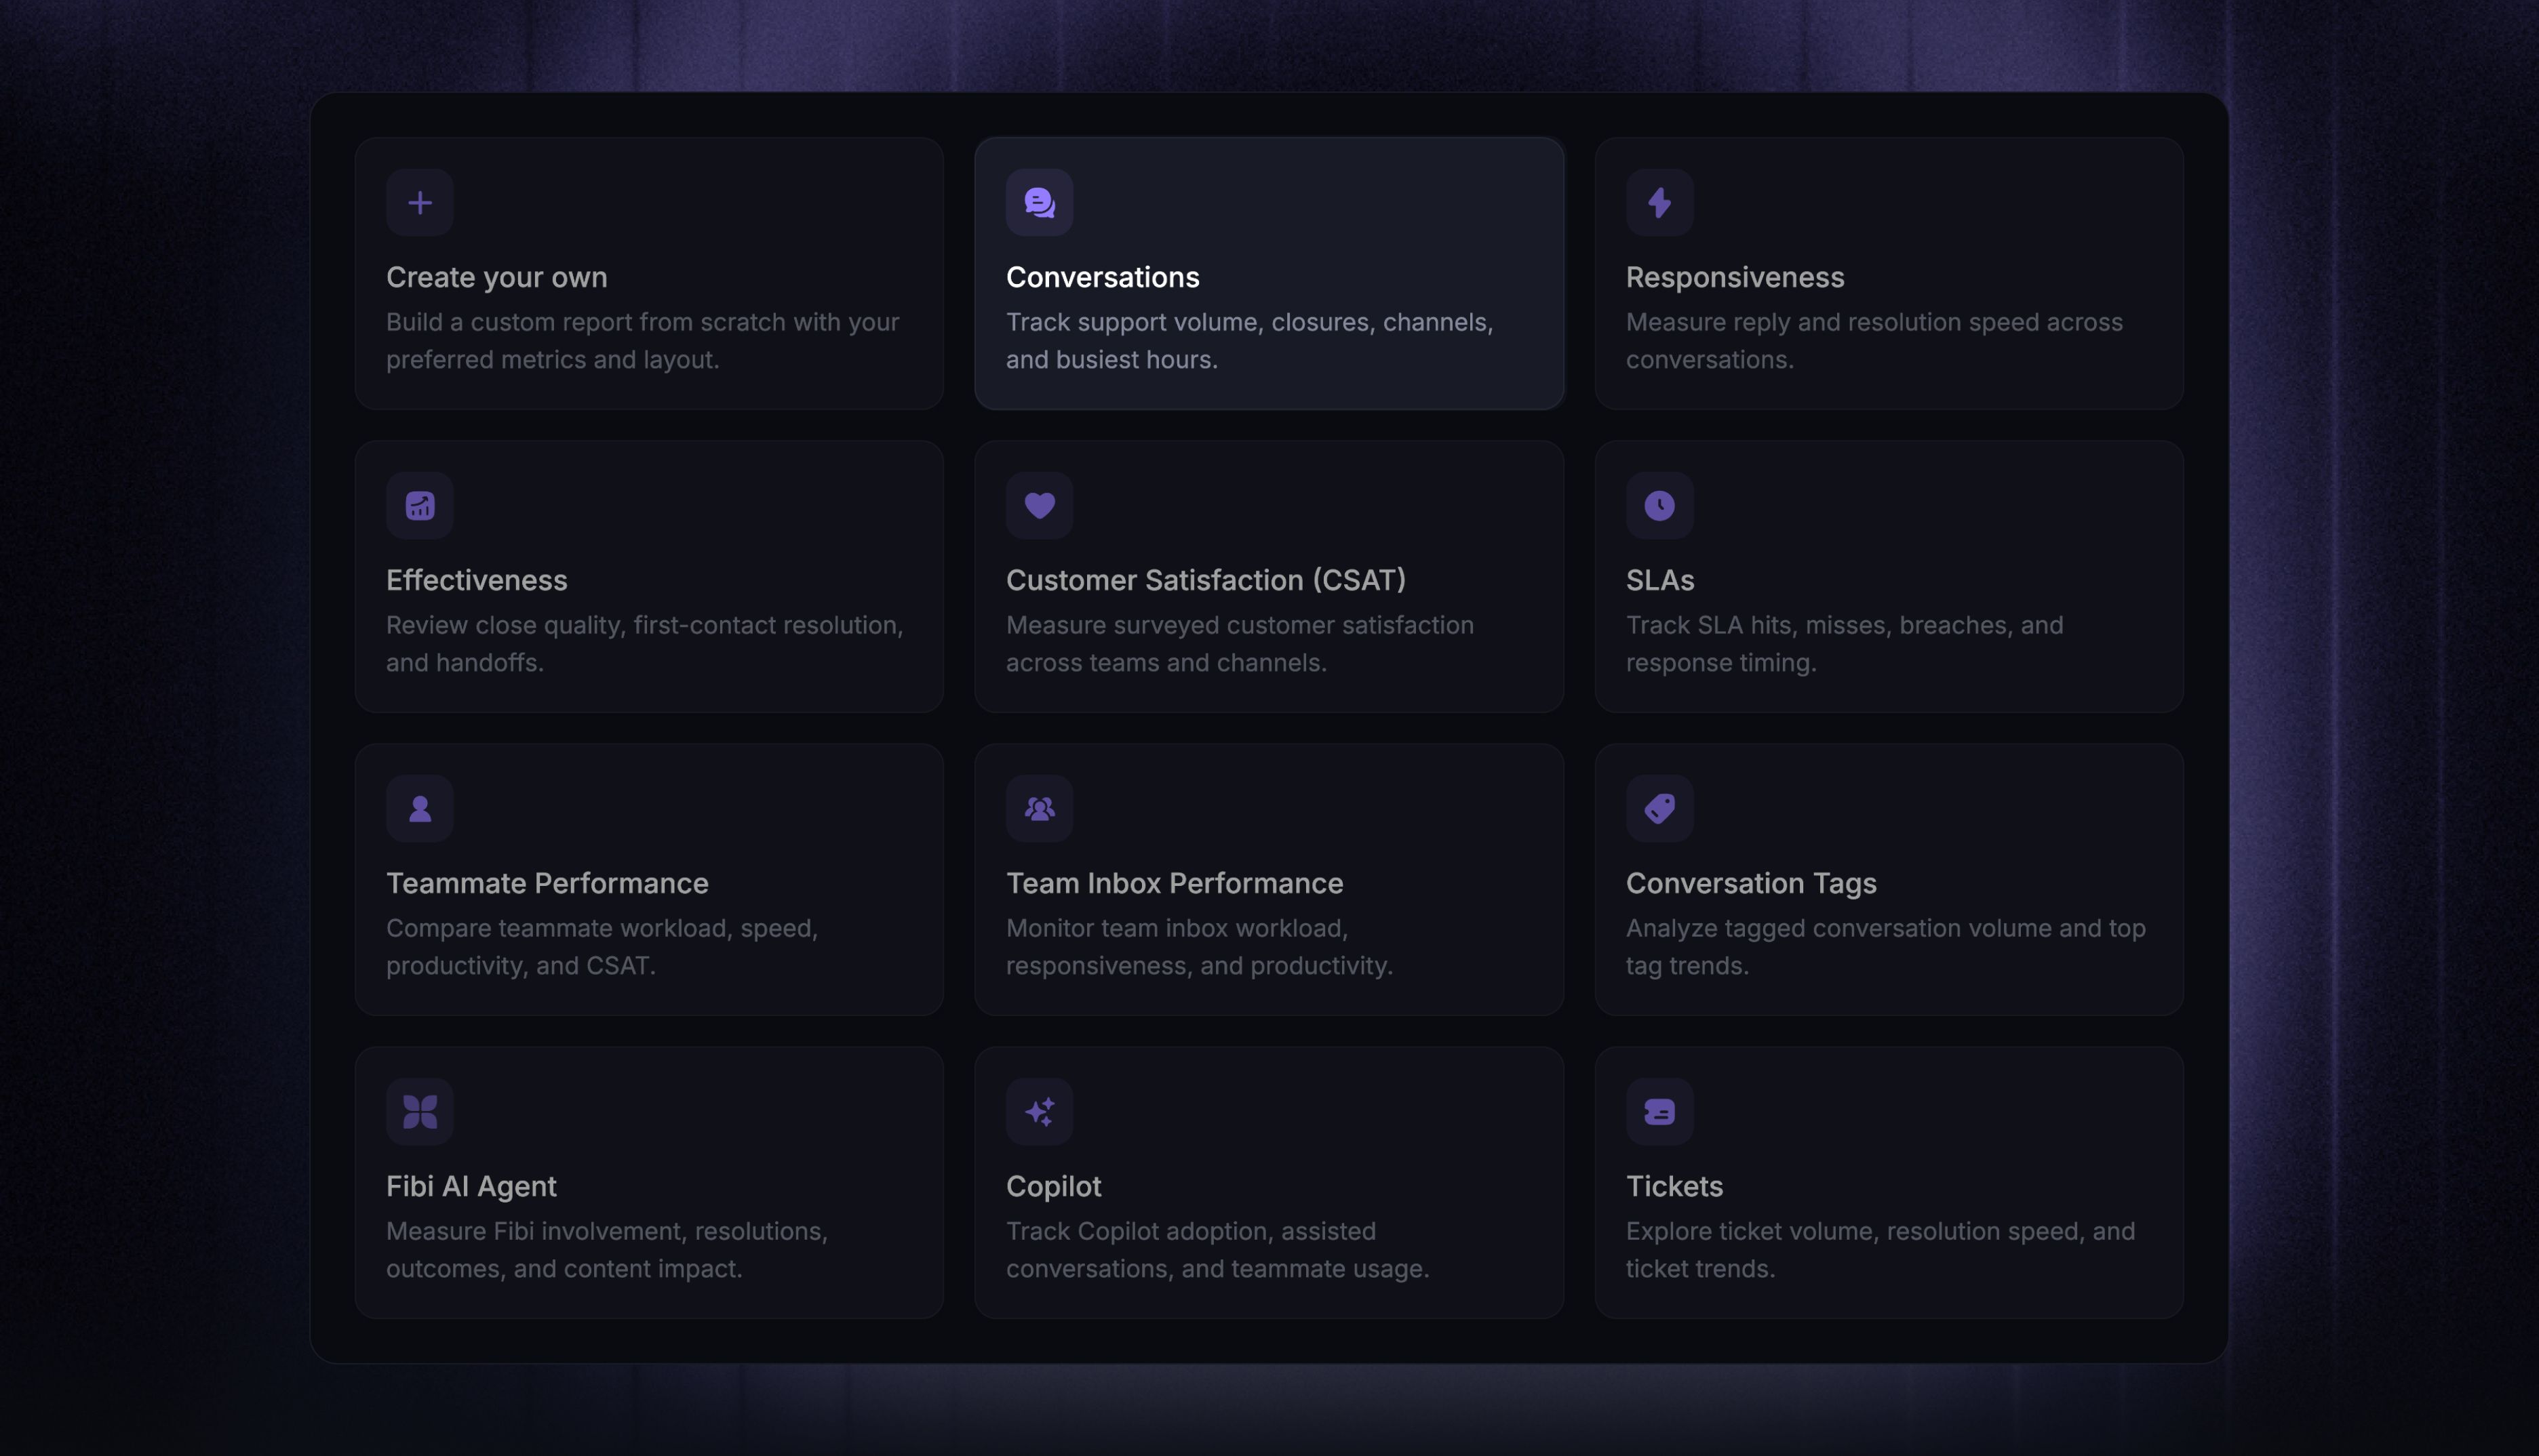Click the Conversations chat bubble icon
Screen dimensions: 2539x1456
[1040, 203]
